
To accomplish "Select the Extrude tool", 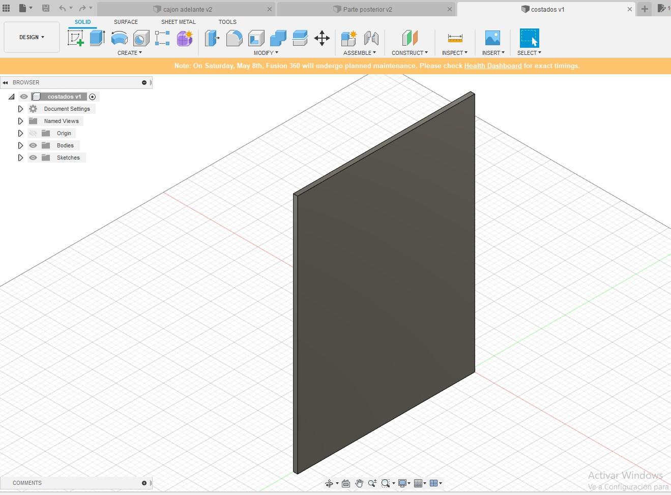I will [97, 38].
